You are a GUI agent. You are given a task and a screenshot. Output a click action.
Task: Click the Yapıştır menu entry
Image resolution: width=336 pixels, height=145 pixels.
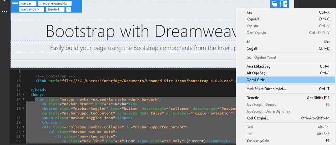[285, 26]
